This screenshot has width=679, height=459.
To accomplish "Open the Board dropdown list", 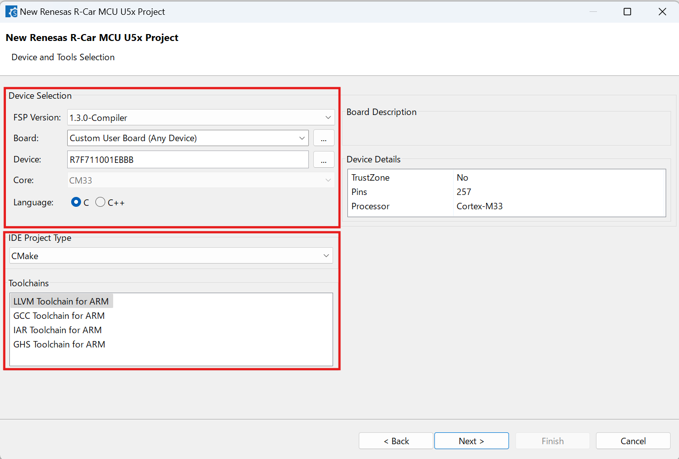I will (x=188, y=138).
